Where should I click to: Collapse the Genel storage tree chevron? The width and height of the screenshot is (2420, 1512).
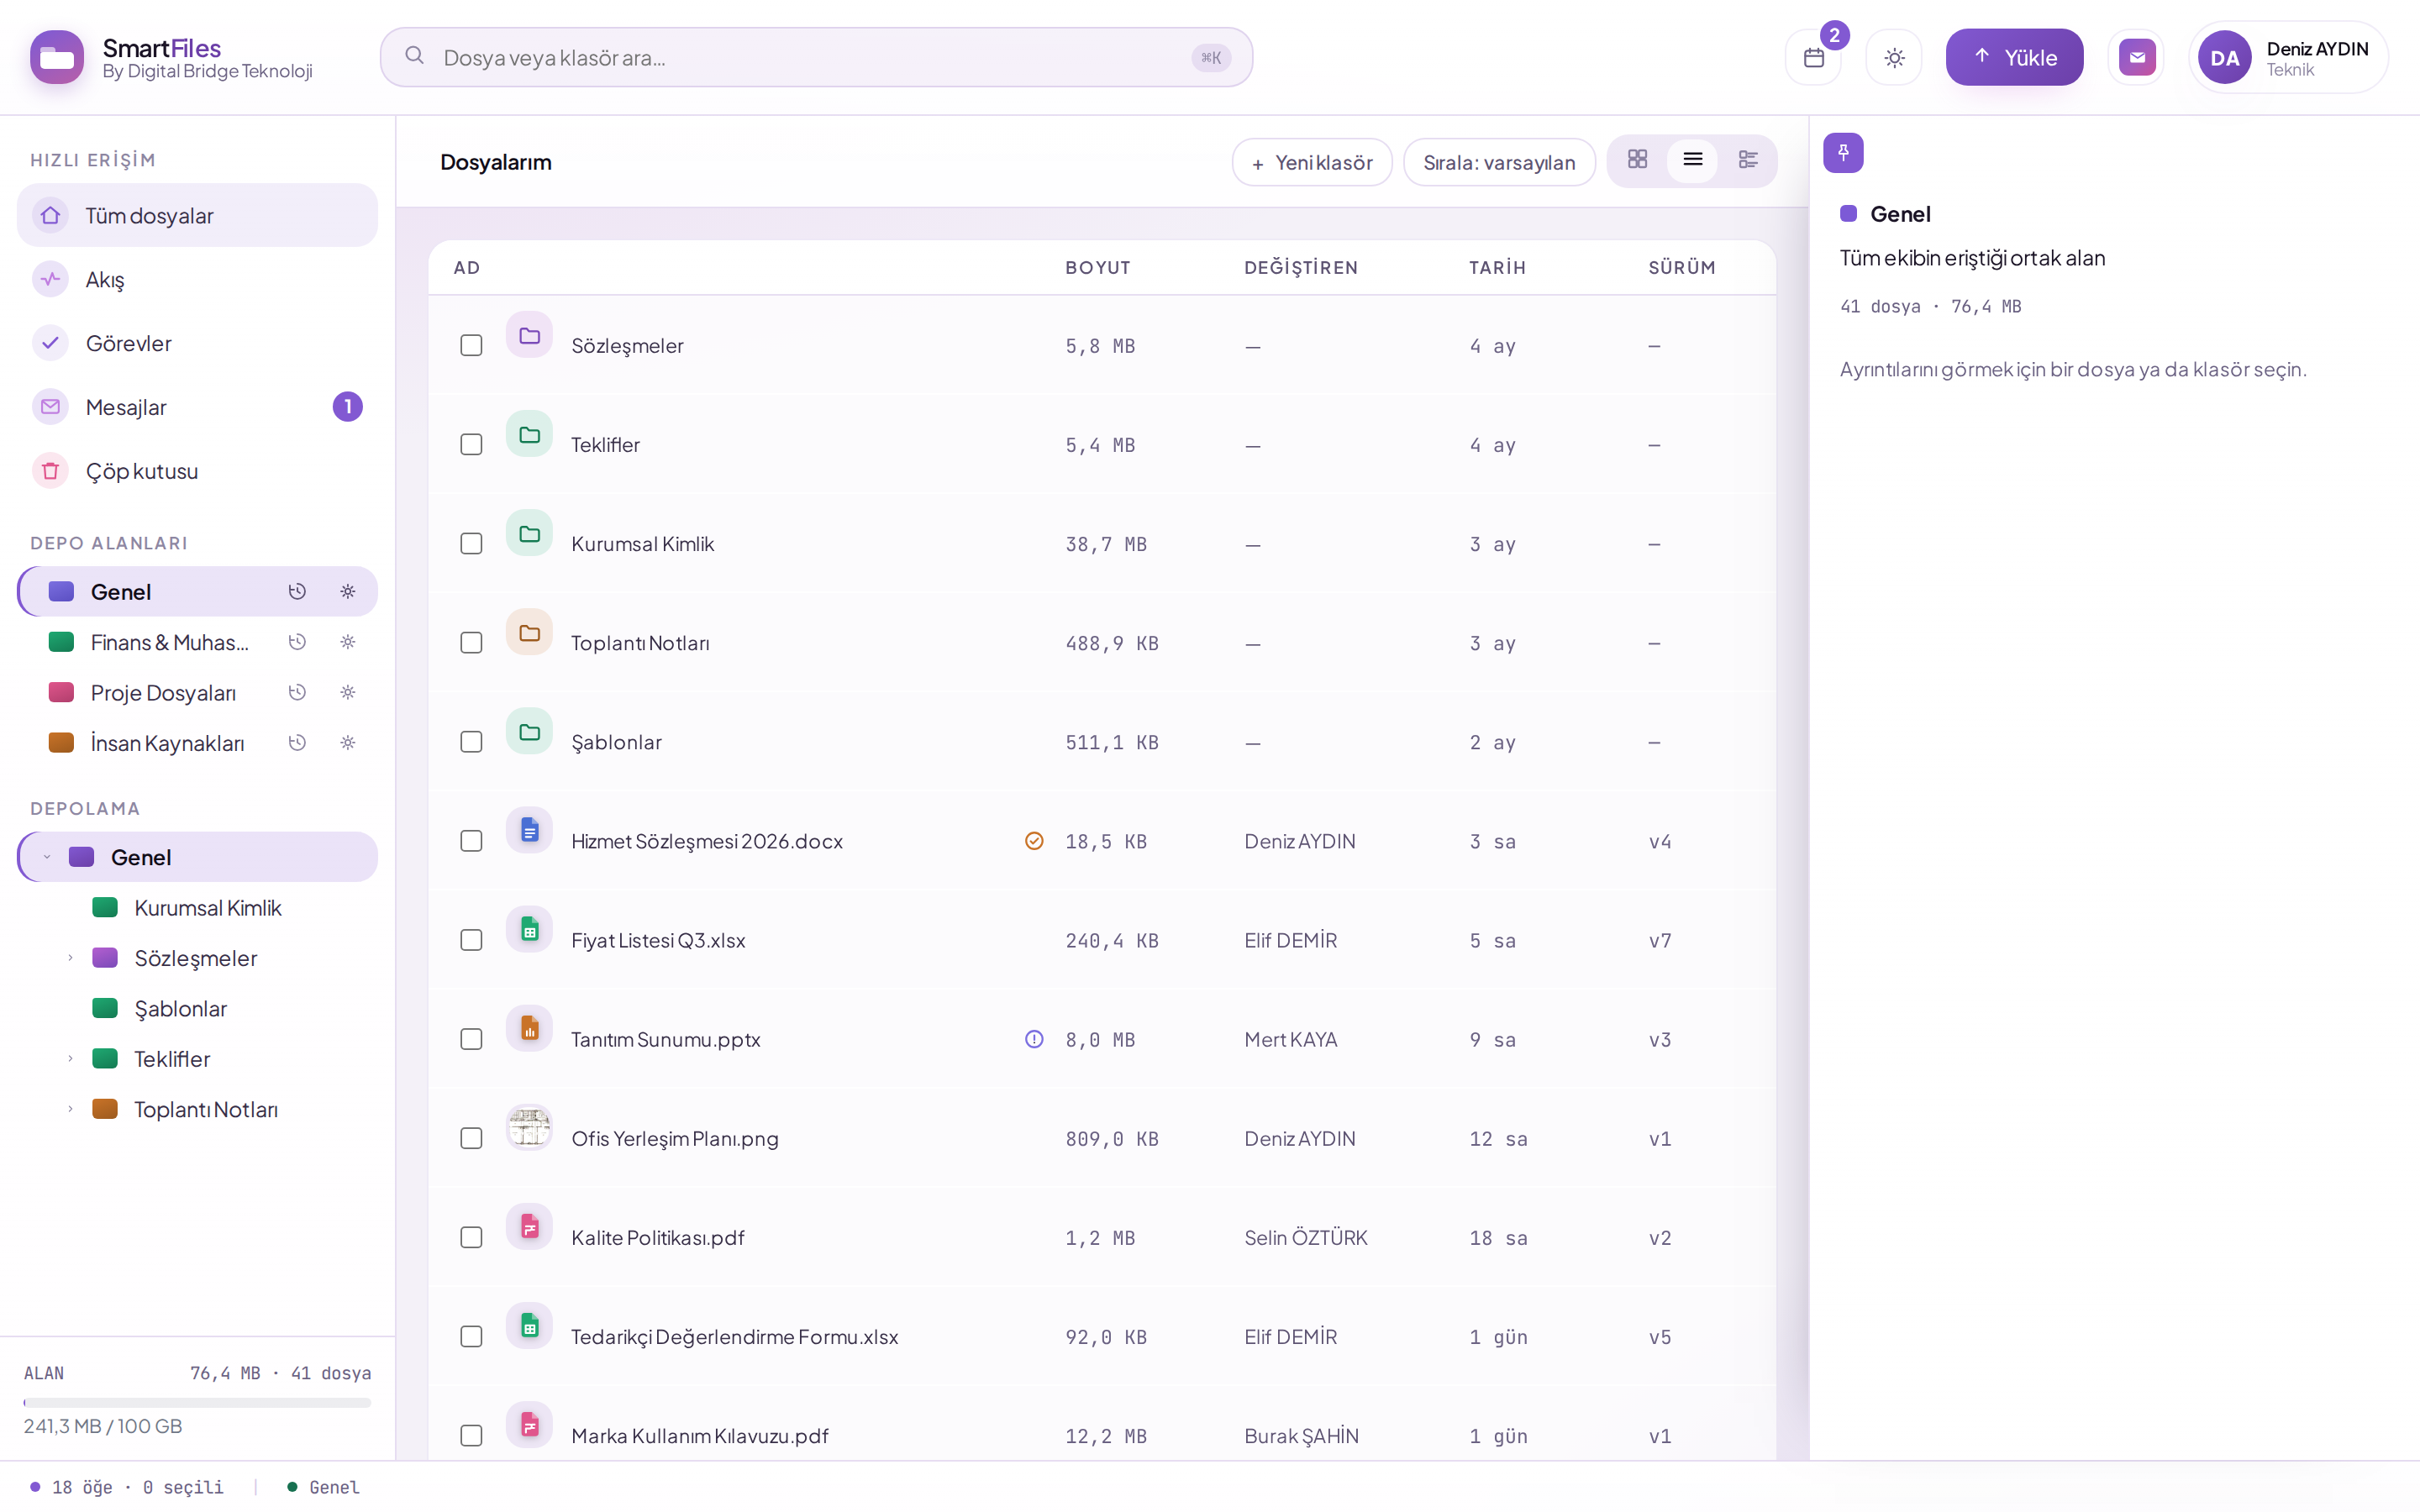pos(46,857)
